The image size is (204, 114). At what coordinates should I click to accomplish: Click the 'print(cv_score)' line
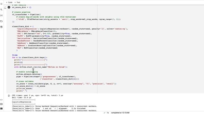(24, 89)
